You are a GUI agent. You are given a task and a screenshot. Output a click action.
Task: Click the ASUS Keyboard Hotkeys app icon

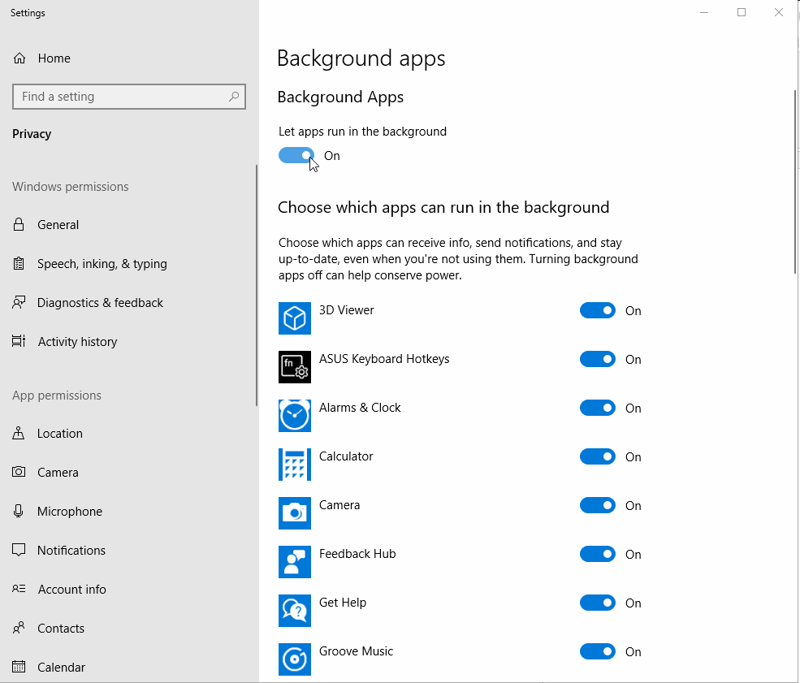point(294,367)
